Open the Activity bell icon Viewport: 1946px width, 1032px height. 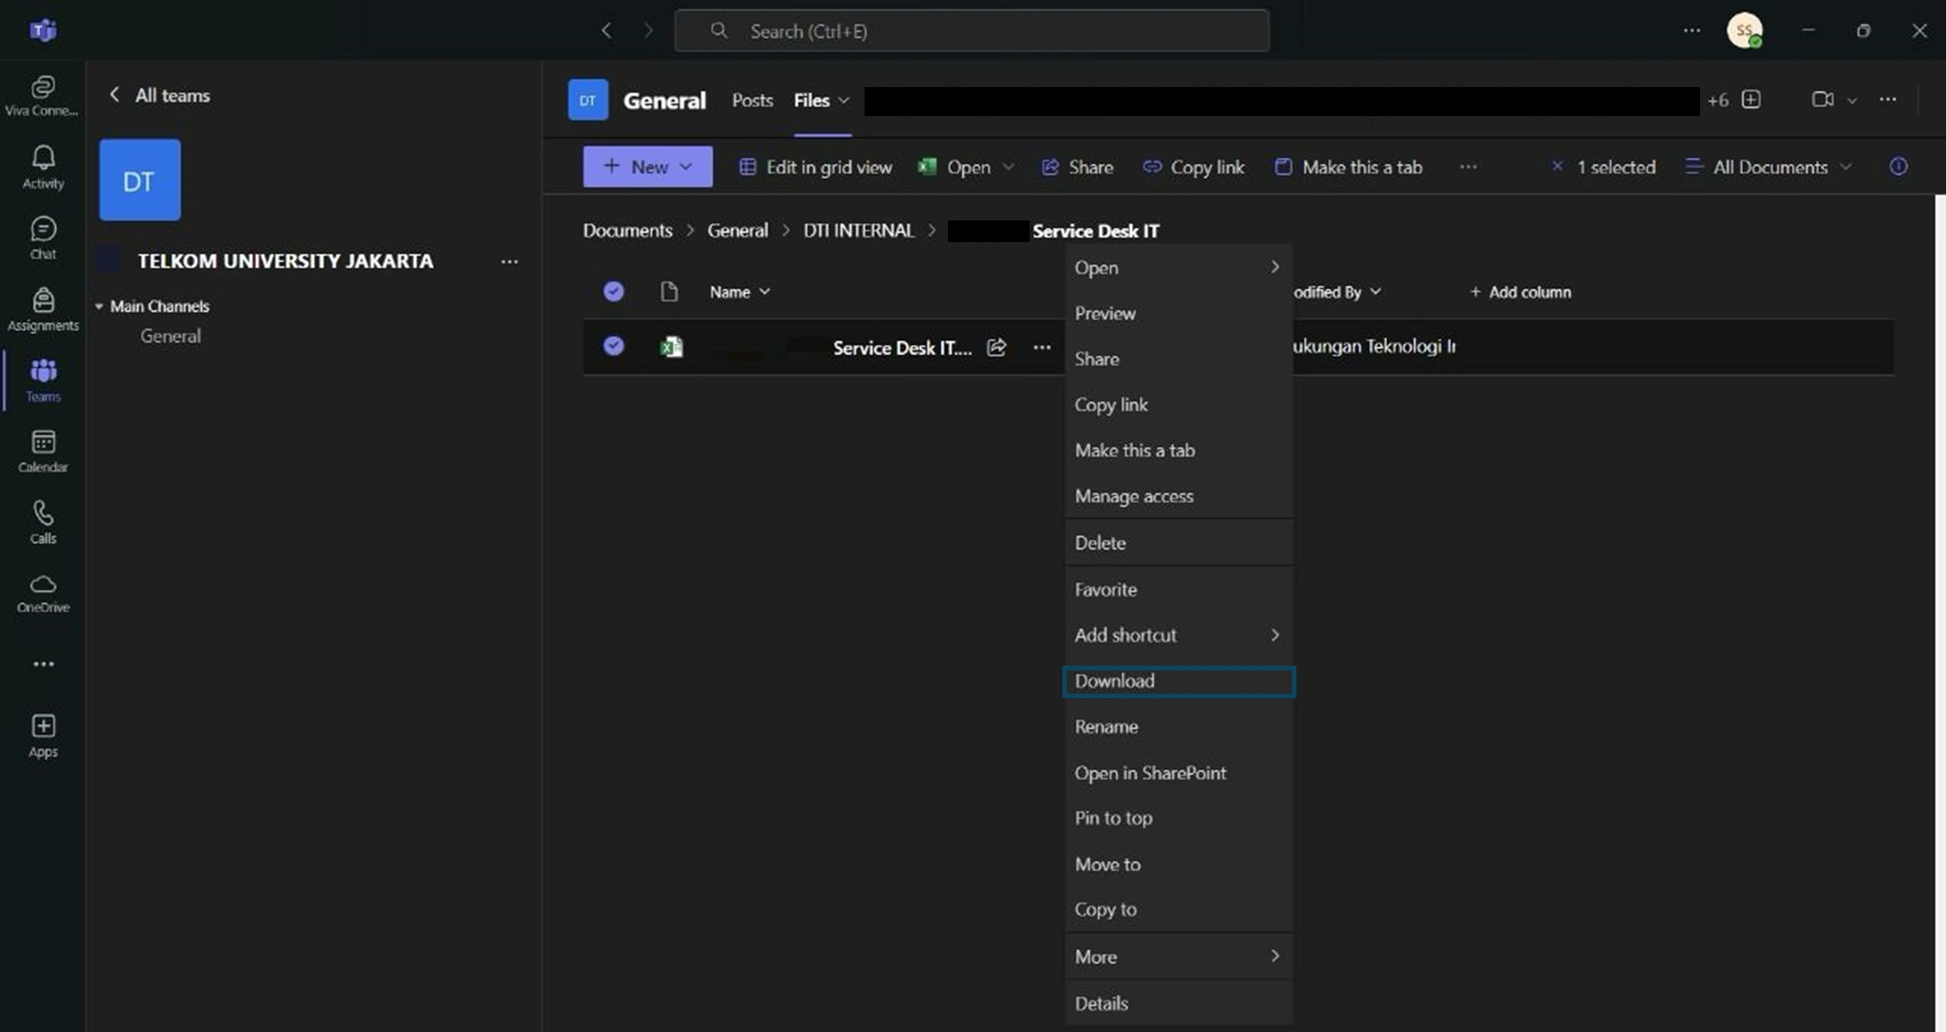click(43, 167)
